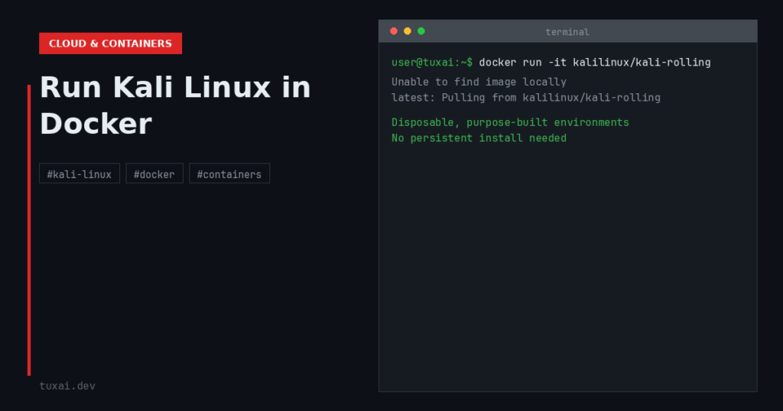Click 'latest: Pulling from kalilinux/kali-rolling' line
The image size is (783, 411).
[x=526, y=98]
